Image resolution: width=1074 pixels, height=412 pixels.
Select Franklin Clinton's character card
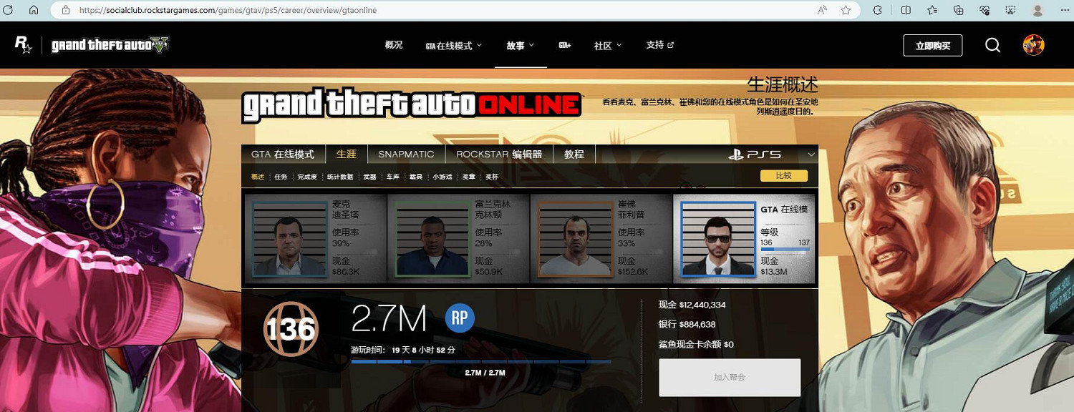point(458,236)
